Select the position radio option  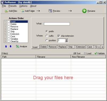47,41
